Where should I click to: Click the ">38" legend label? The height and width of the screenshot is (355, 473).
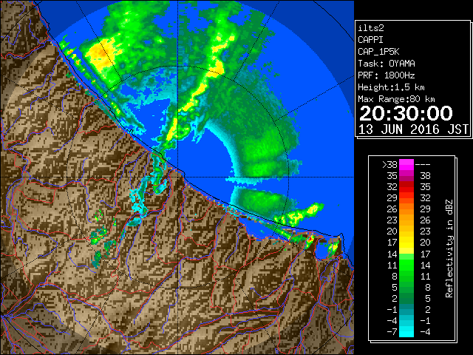pos(389,165)
